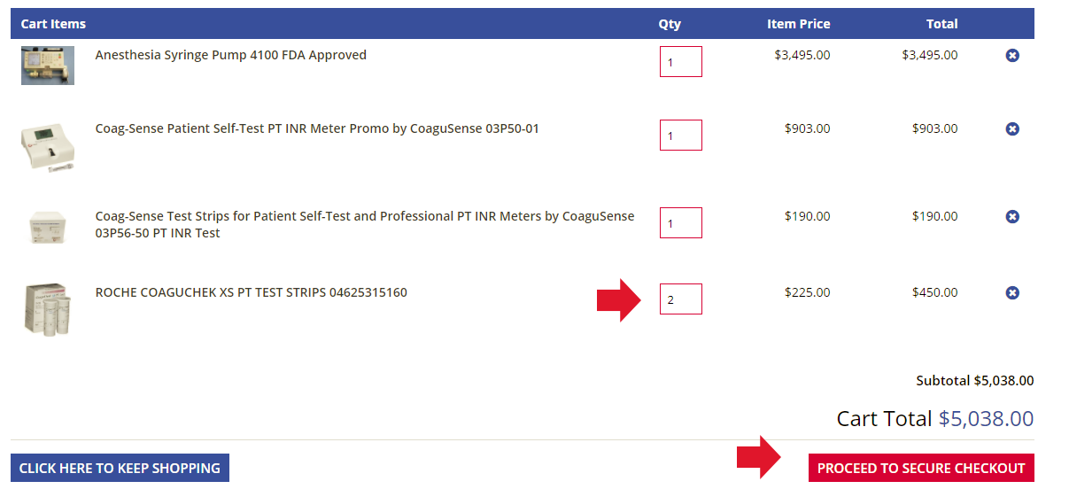Click the Qty column header
1069x489 pixels.
click(670, 24)
